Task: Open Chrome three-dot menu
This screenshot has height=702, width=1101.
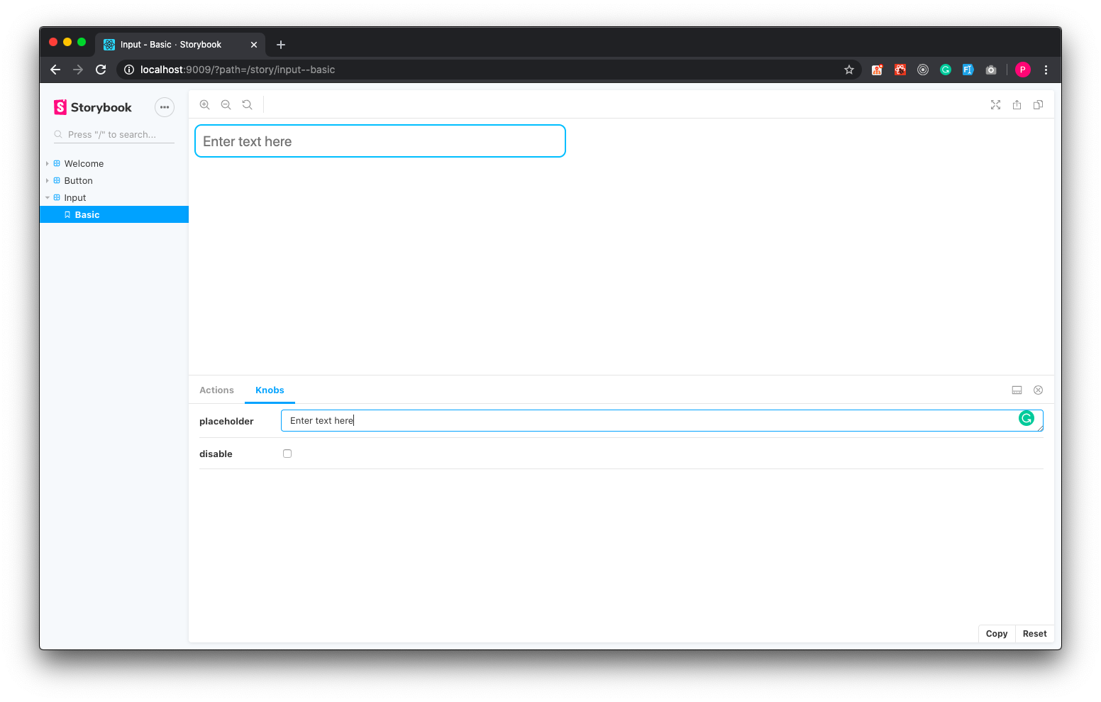Action: pos(1046,70)
